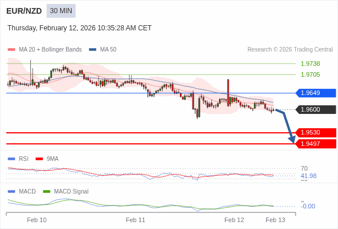Click the RSI value 41.98
Screen dimensions: 338x229
[308, 176]
